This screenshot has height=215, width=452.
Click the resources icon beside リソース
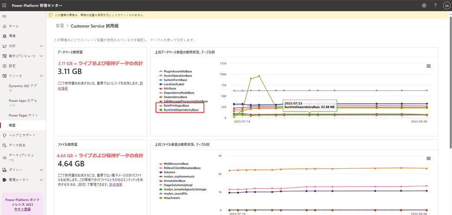4,76
